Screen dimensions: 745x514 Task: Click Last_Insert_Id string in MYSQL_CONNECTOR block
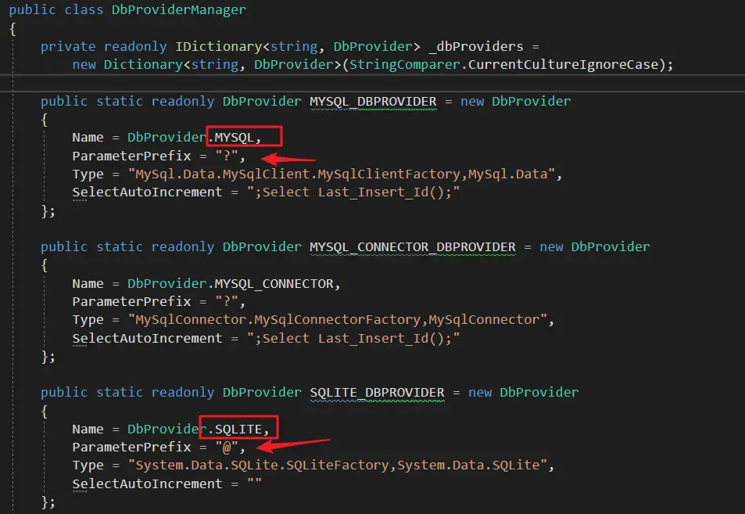[x=353, y=338]
